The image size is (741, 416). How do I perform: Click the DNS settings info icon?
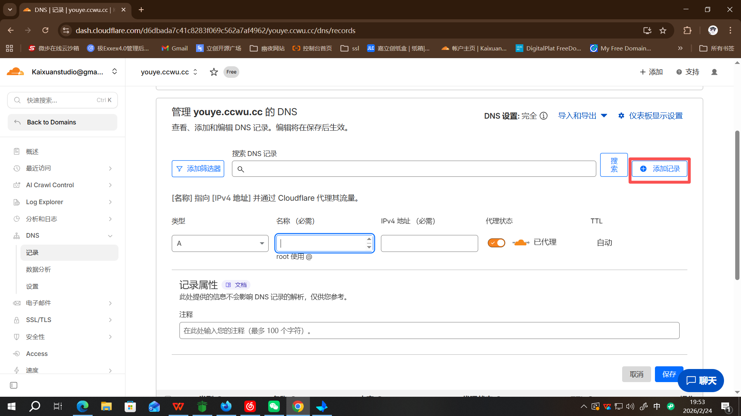point(543,116)
